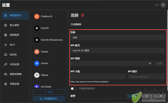Click the API 主机 input field

pyautogui.click(x=98, y=76)
